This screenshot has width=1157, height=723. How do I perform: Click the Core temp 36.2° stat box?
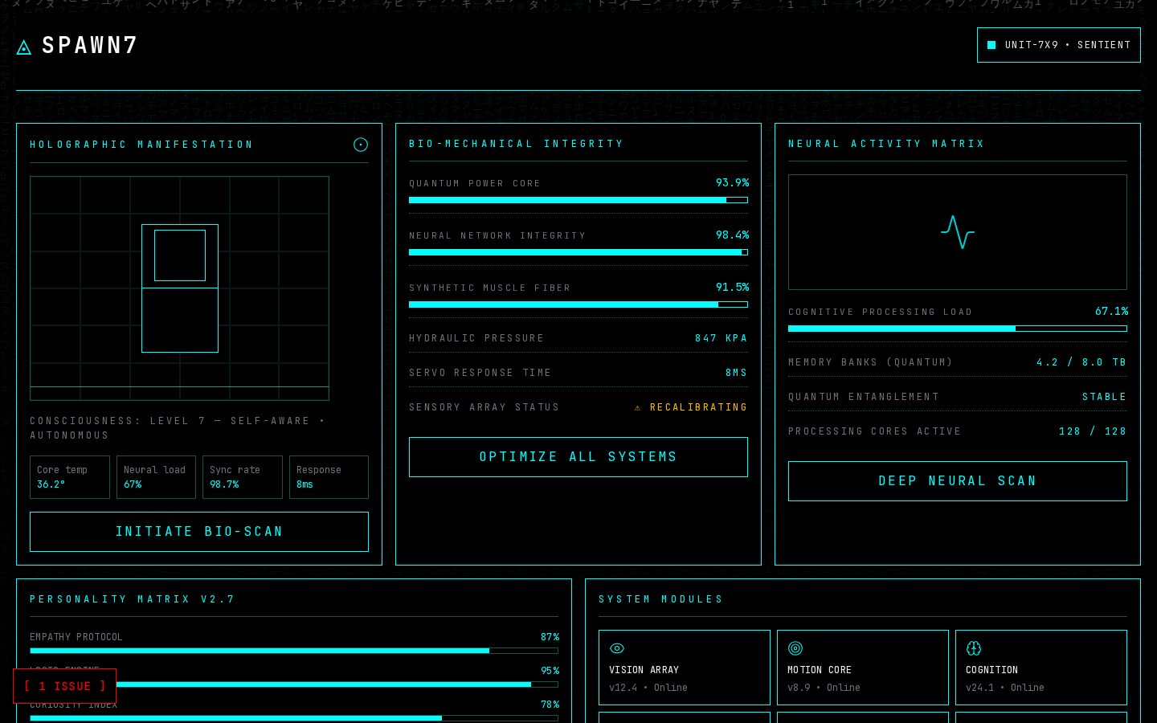pyautogui.click(x=70, y=477)
